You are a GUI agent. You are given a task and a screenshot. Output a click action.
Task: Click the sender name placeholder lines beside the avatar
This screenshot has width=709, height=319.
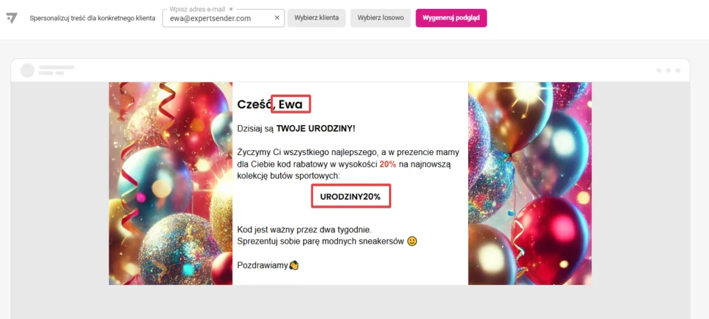coord(56,70)
